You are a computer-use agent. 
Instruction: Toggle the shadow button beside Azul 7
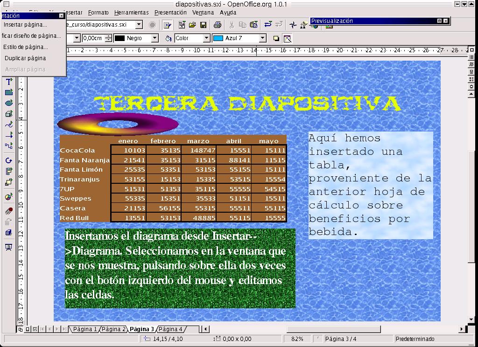(x=276, y=38)
